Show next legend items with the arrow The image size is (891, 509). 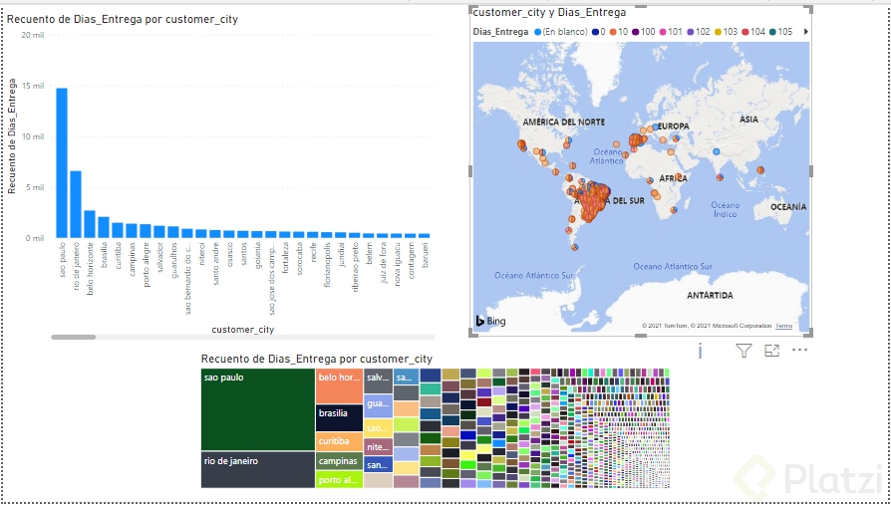pyautogui.click(x=805, y=32)
